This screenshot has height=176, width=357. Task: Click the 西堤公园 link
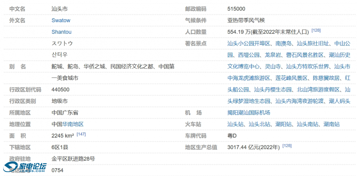coord(249,55)
